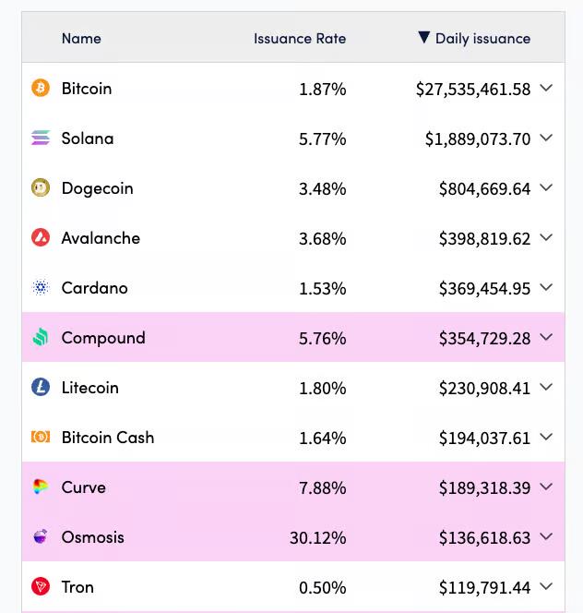
Task: Click the Dogecoin logo icon
Action: click(x=41, y=188)
